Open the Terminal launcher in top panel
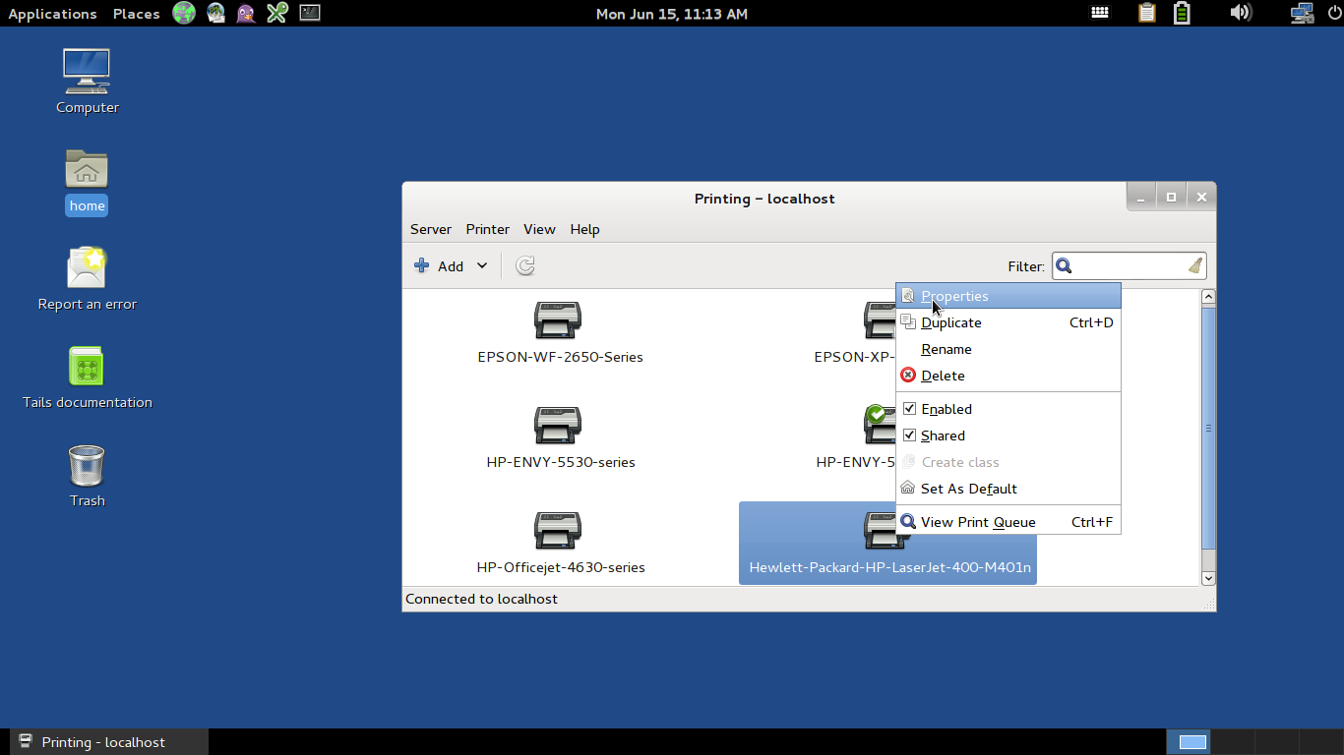Viewport: 1344px width, 755px height. (310, 13)
